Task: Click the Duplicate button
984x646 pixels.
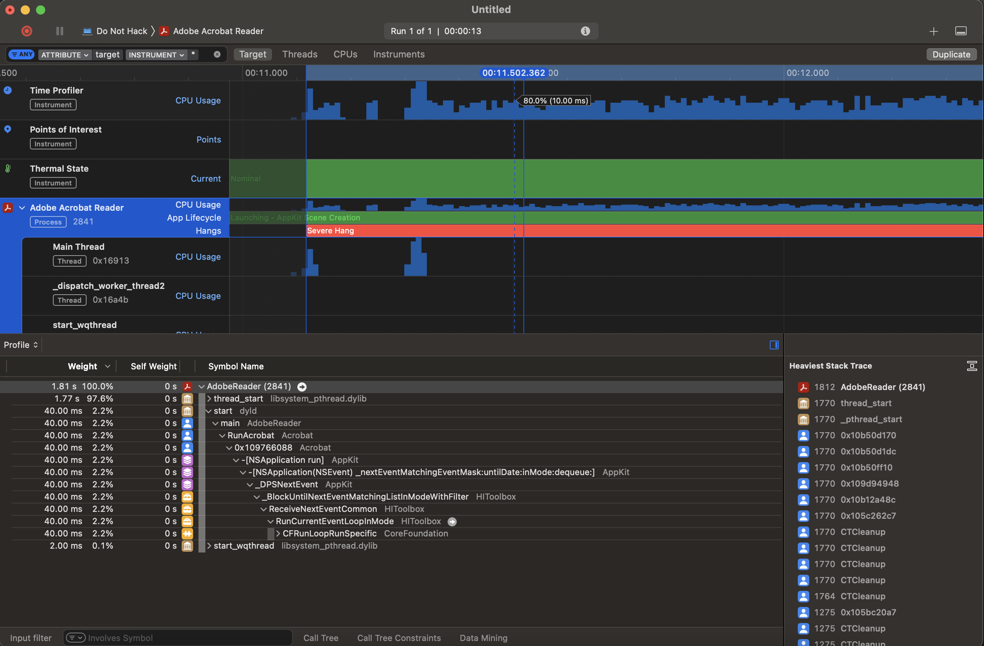Action: pos(951,54)
